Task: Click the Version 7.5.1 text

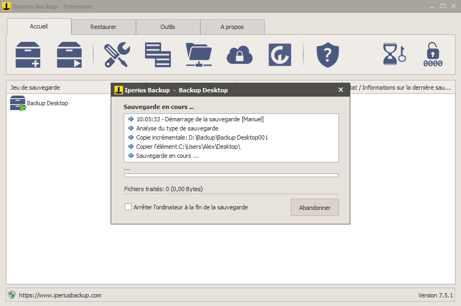Action: pos(435,295)
